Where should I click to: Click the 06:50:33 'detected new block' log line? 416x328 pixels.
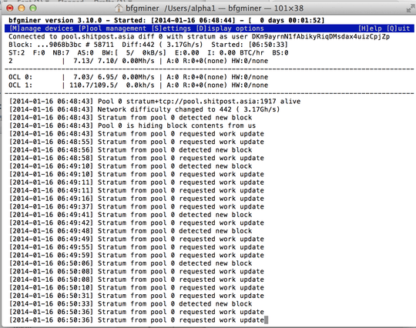tap(130, 304)
